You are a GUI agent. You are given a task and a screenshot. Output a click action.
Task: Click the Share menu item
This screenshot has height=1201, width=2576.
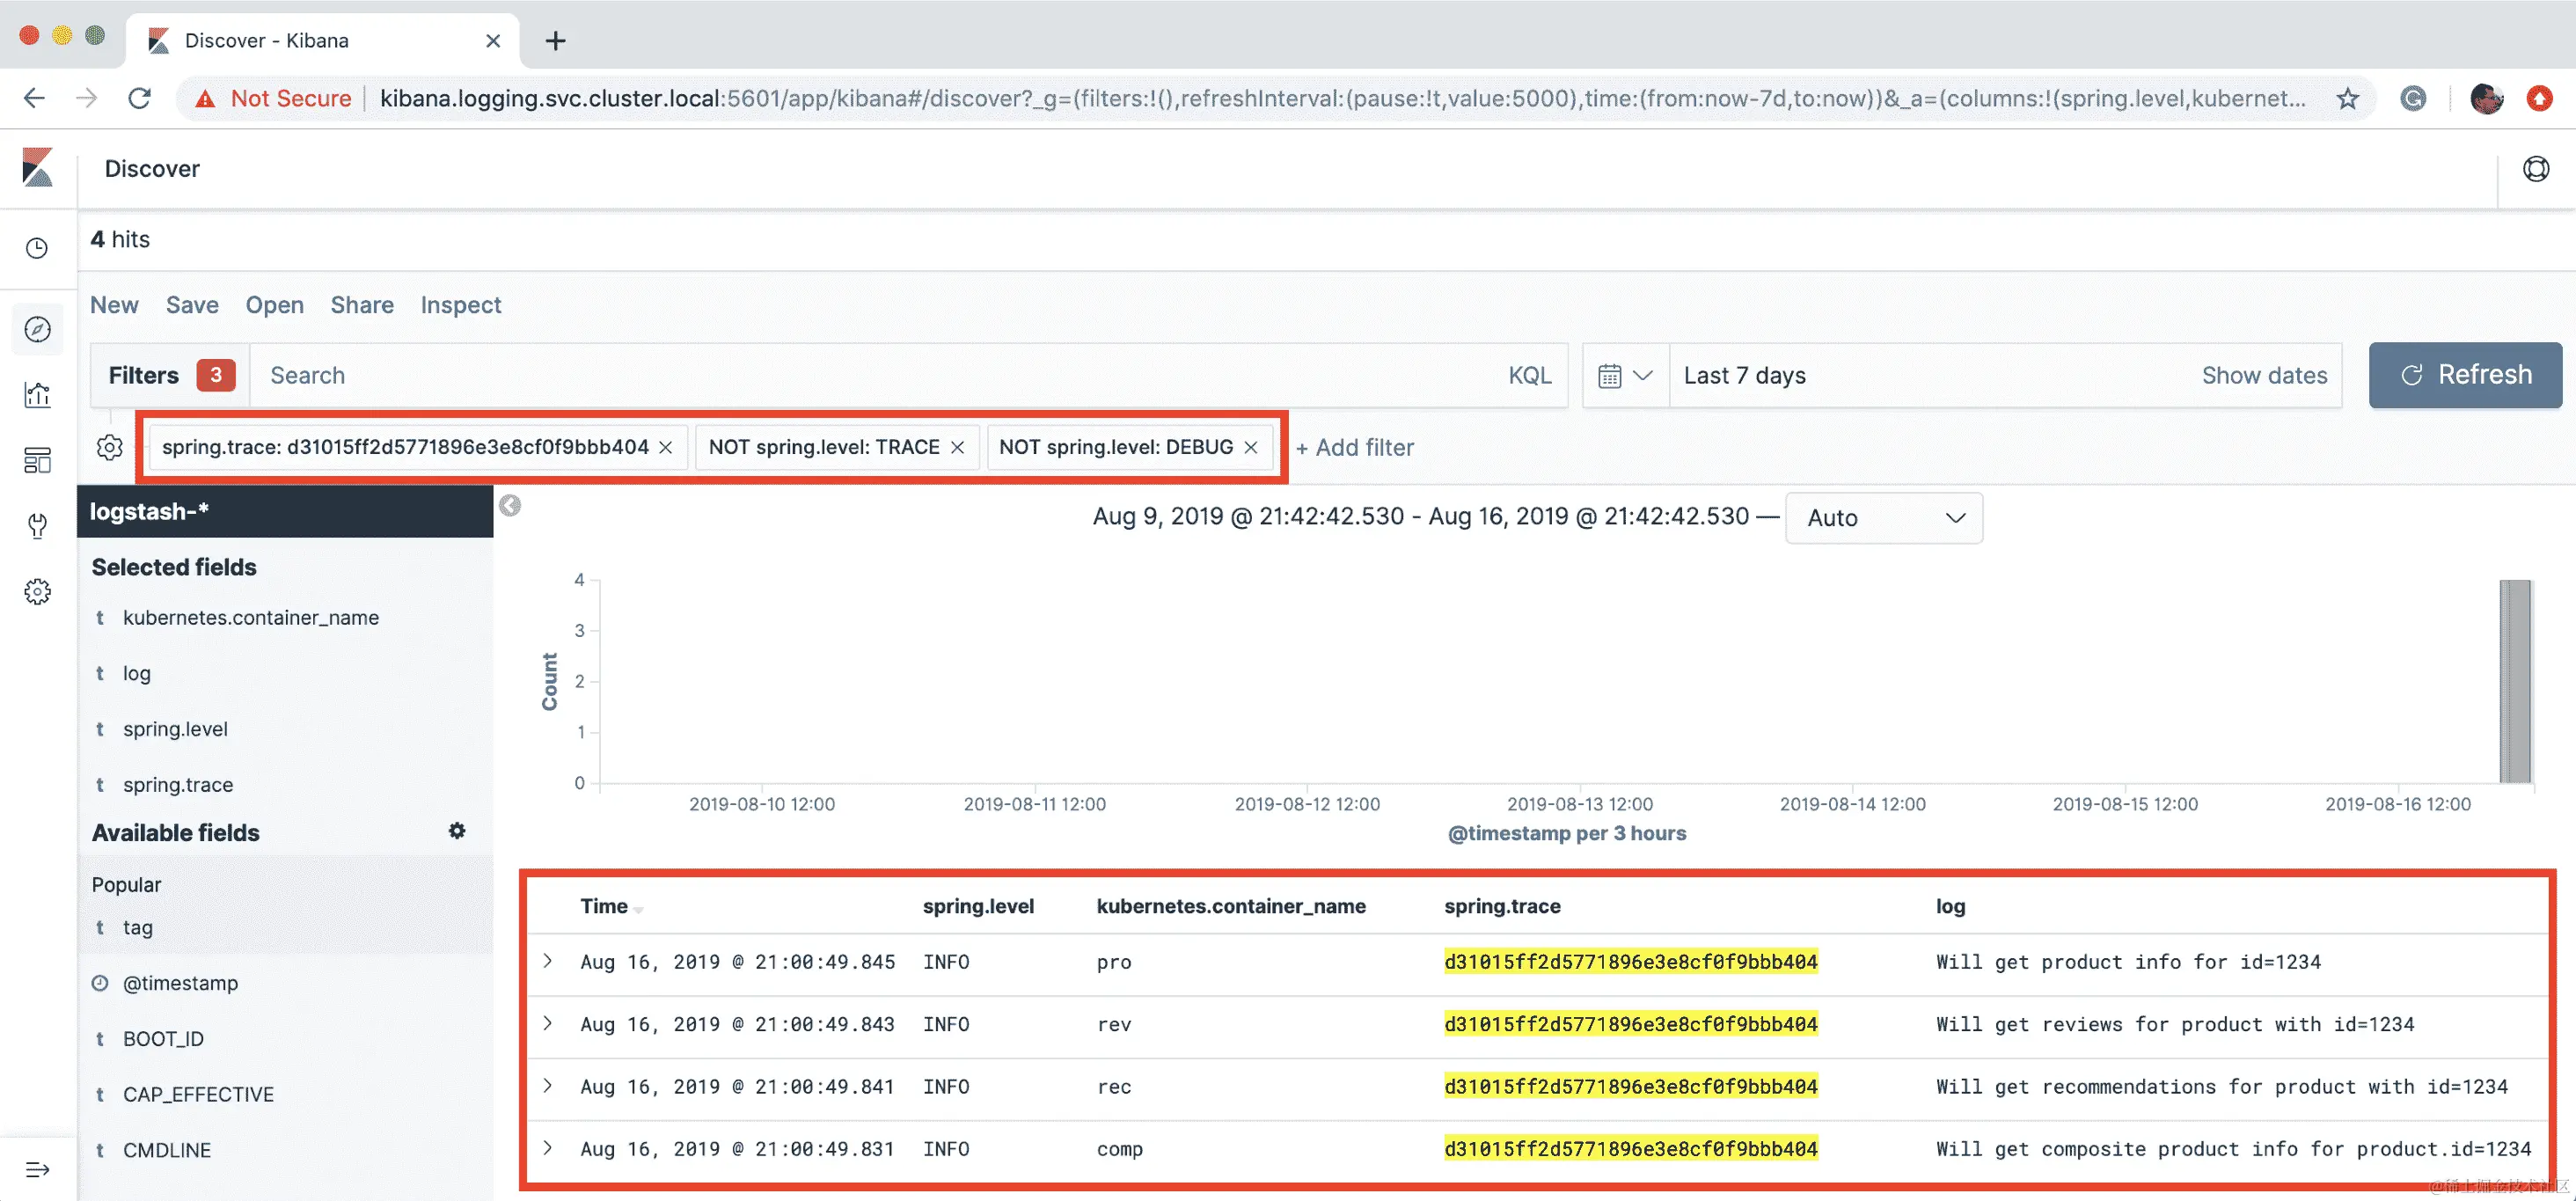point(362,305)
